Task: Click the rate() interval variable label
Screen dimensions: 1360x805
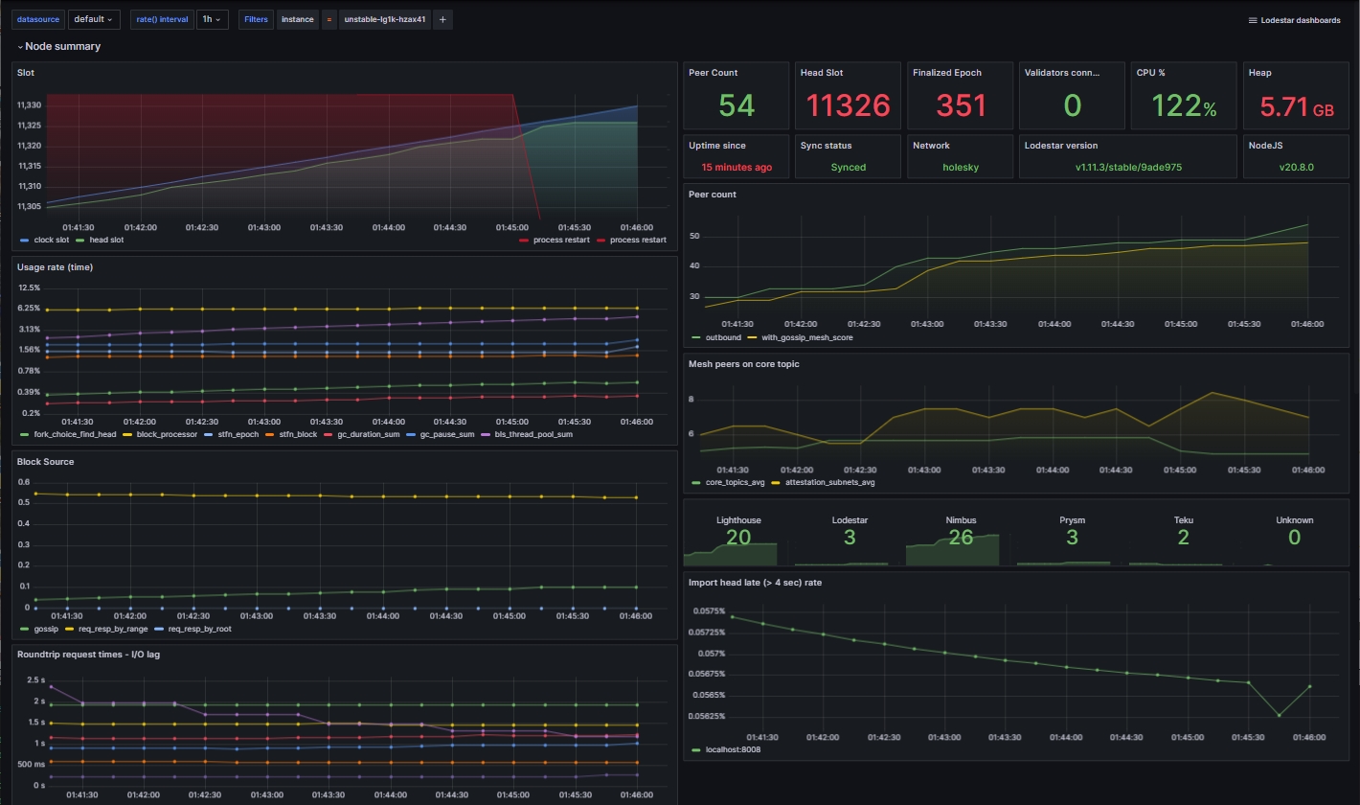Action: click(x=161, y=19)
